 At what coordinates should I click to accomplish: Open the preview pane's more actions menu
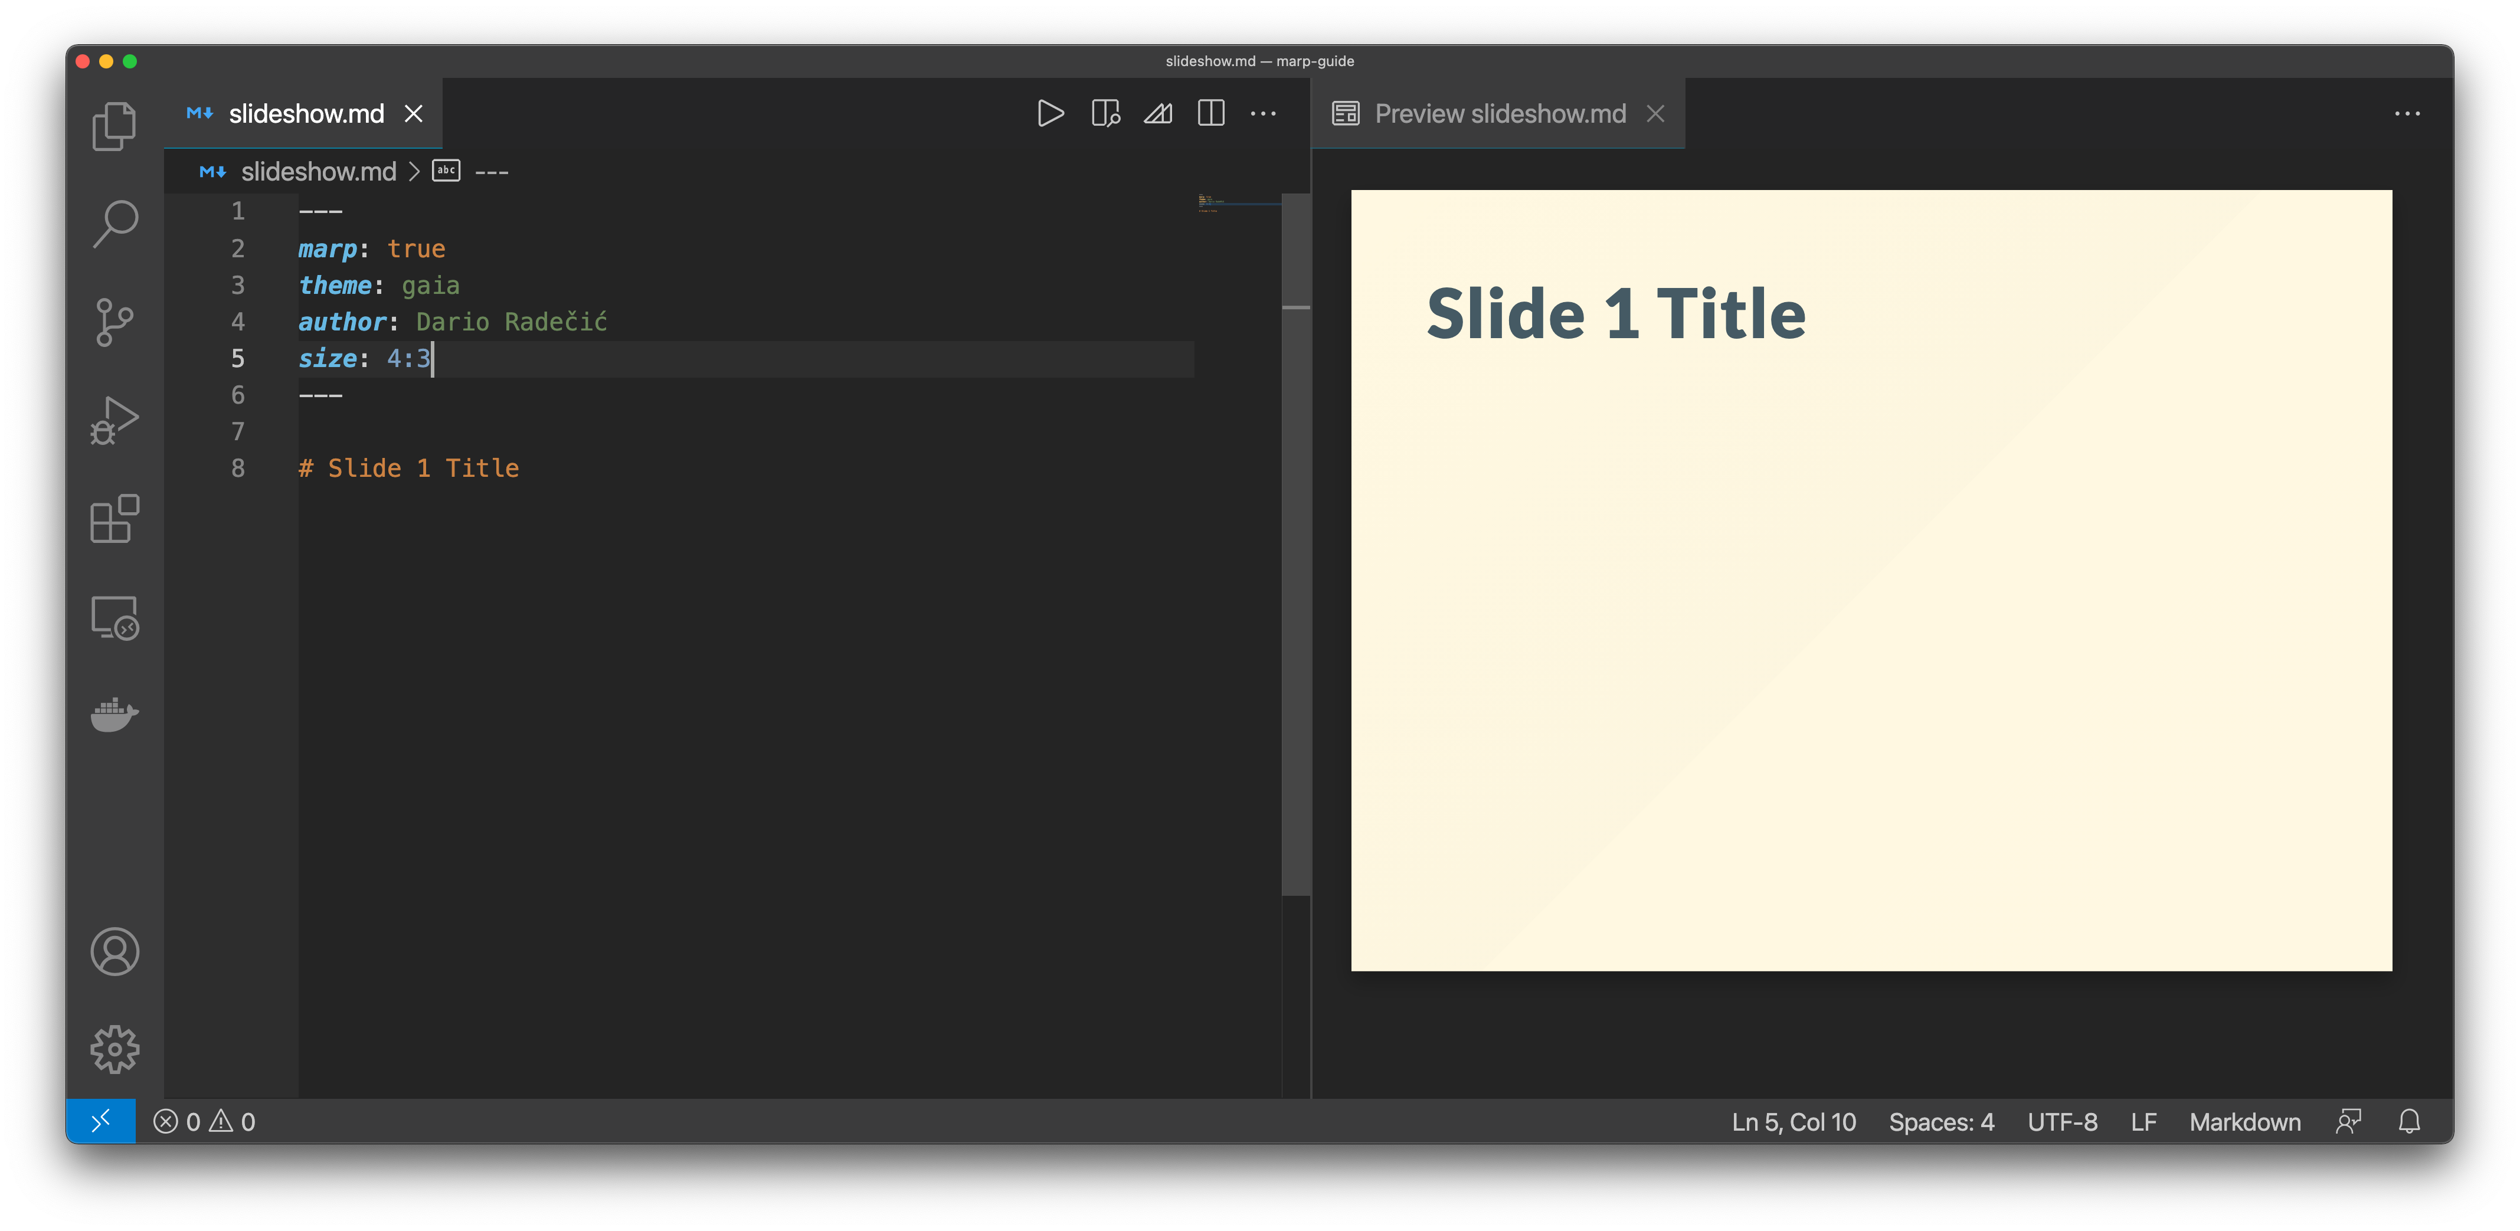point(2407,113)
